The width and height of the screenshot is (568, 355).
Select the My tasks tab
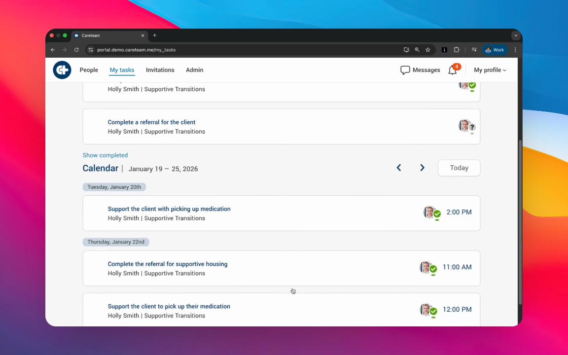click(x=122, y=70)
